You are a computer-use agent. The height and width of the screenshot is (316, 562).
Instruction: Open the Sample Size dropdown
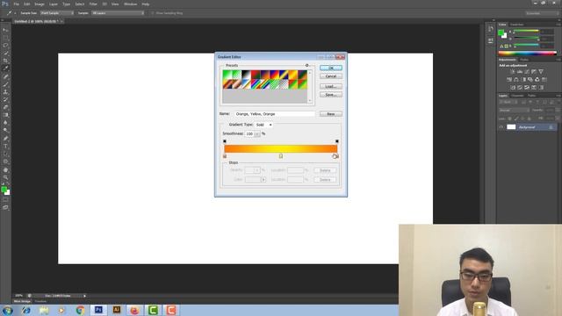click(x=56, y=13)
